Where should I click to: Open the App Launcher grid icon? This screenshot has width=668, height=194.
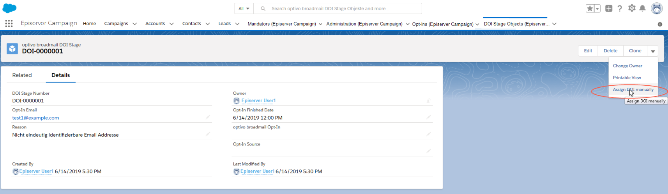tap(9, 24)
